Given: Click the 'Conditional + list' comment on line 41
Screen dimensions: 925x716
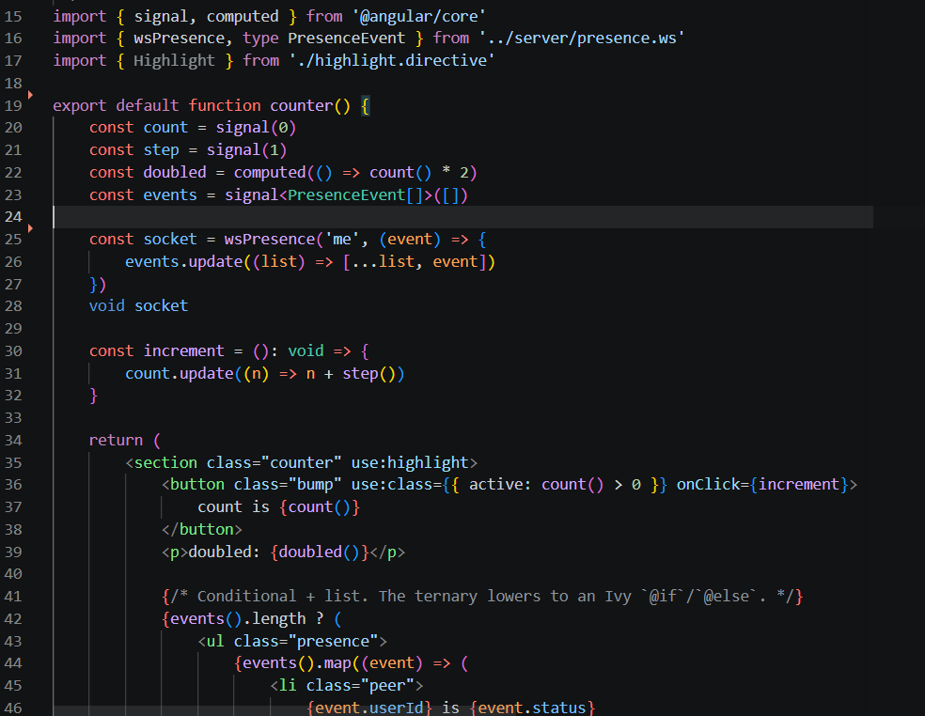Looking at the screenshot, I should [482, 597].
